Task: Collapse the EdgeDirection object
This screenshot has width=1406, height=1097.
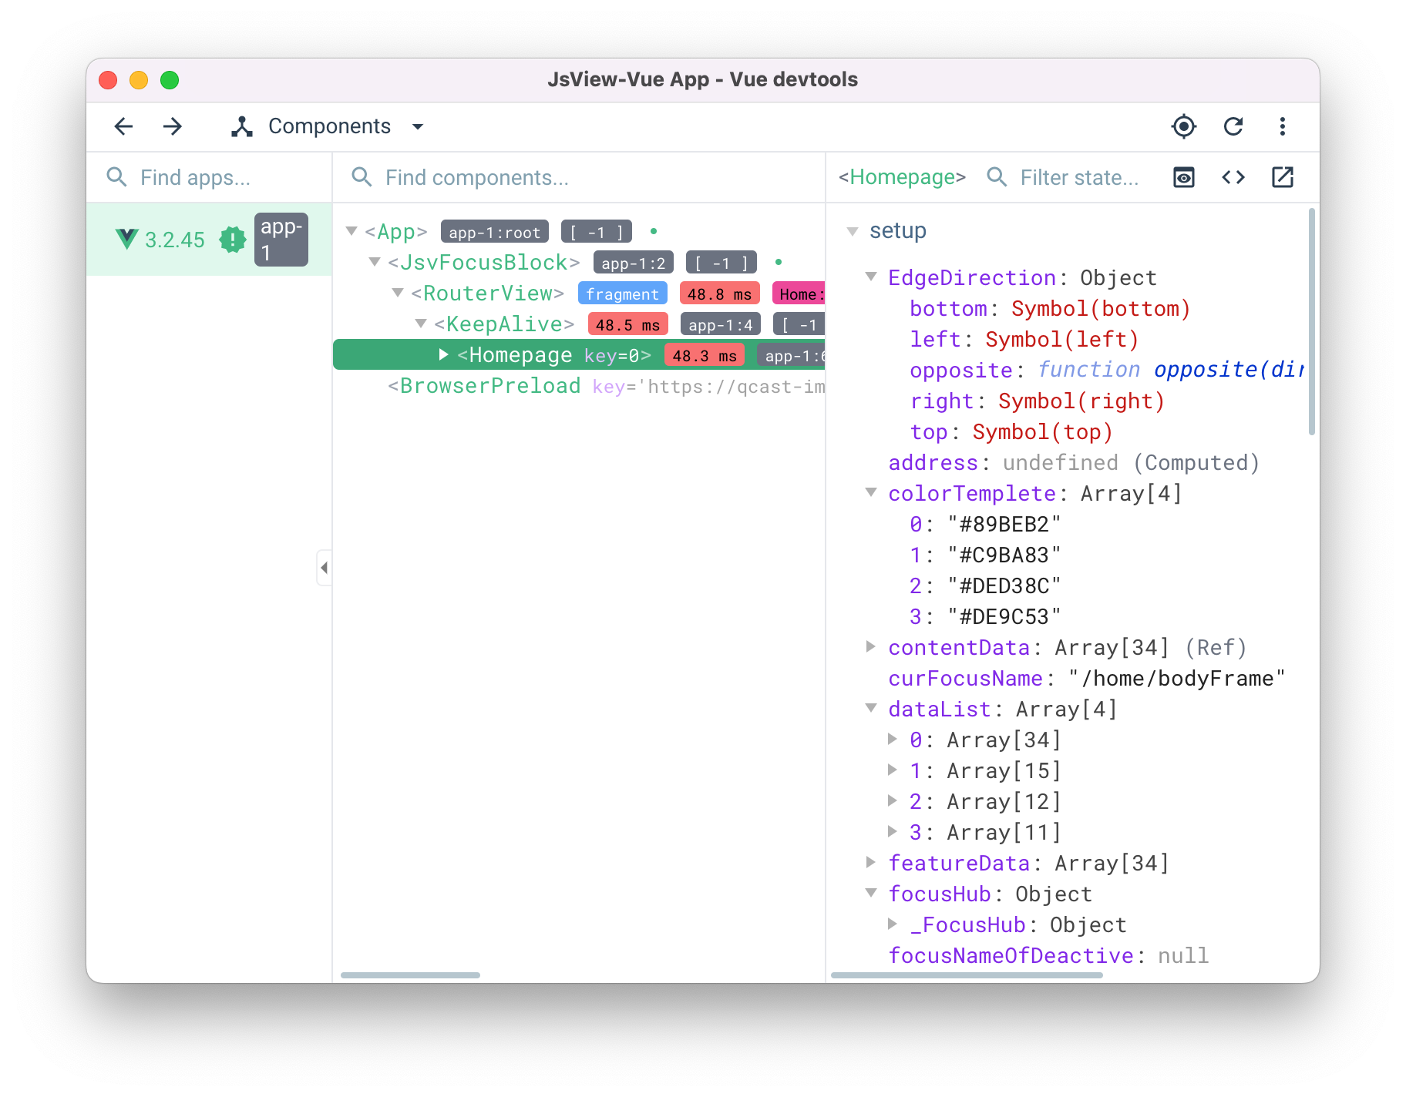Action: pyautogui.click(x=871, y=277)
